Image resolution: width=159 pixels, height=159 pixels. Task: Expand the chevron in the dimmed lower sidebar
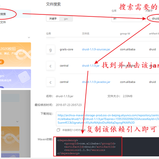(x=17, y=122)
